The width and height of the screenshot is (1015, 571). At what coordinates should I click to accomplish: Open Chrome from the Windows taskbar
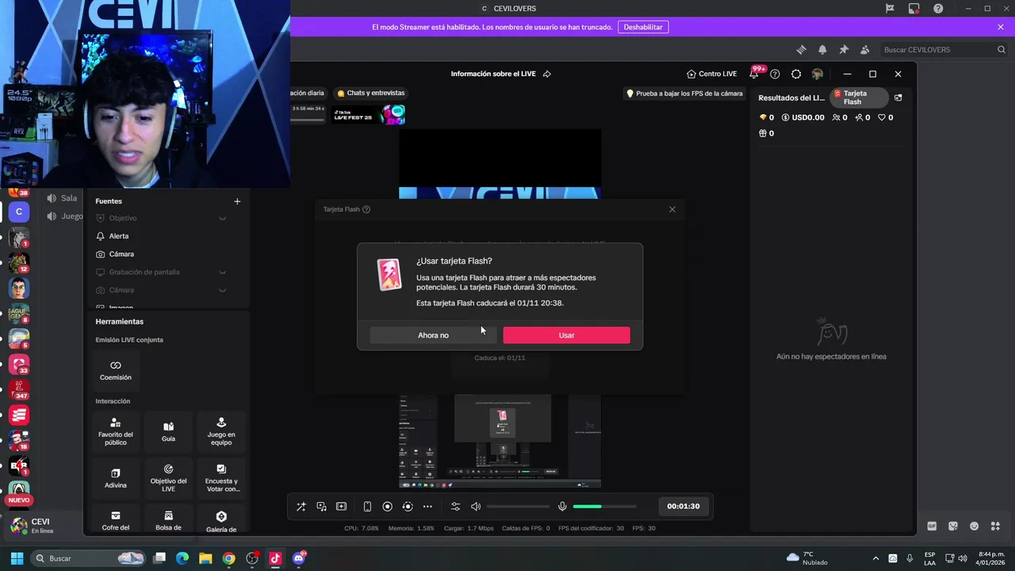(x=228, y=558)
